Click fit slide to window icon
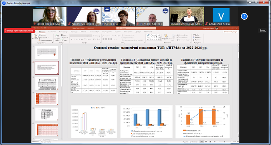The image size is (271, 145). 238,142
